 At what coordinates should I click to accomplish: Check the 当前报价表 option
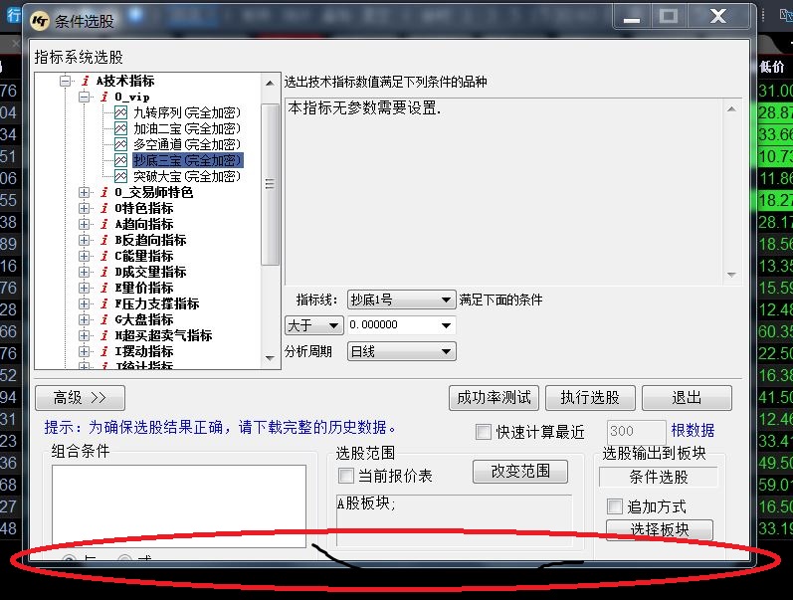coord(346,476)
